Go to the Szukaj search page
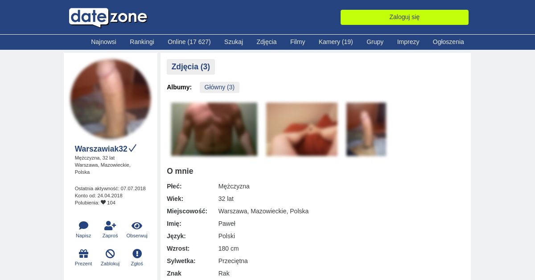 coord(234,42)
